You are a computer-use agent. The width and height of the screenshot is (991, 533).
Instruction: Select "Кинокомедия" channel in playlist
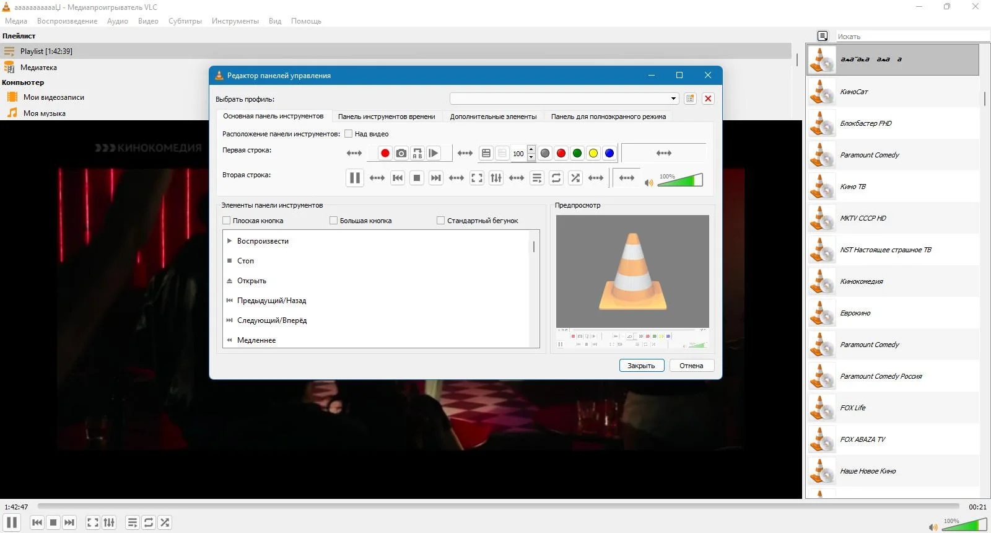click(x=861, y=281)
